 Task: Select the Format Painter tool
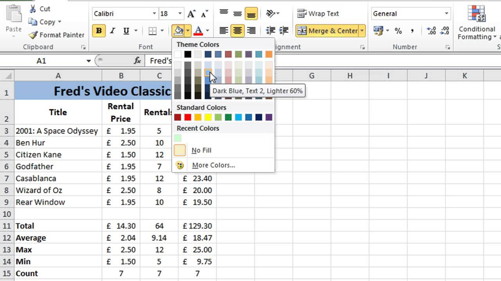click(56, 35)
